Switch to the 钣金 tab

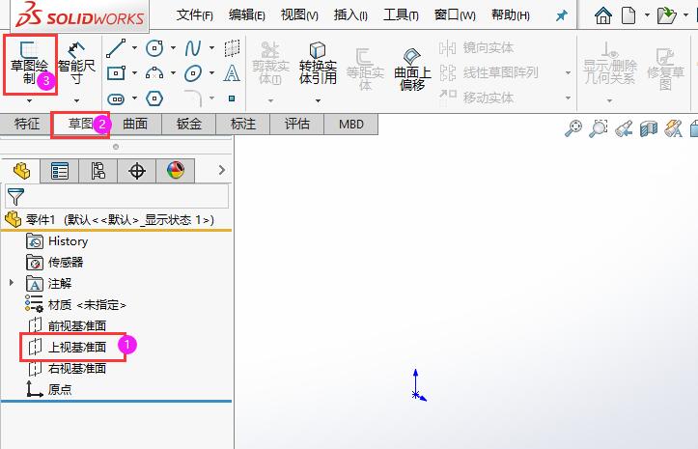[x=189, y=124]
